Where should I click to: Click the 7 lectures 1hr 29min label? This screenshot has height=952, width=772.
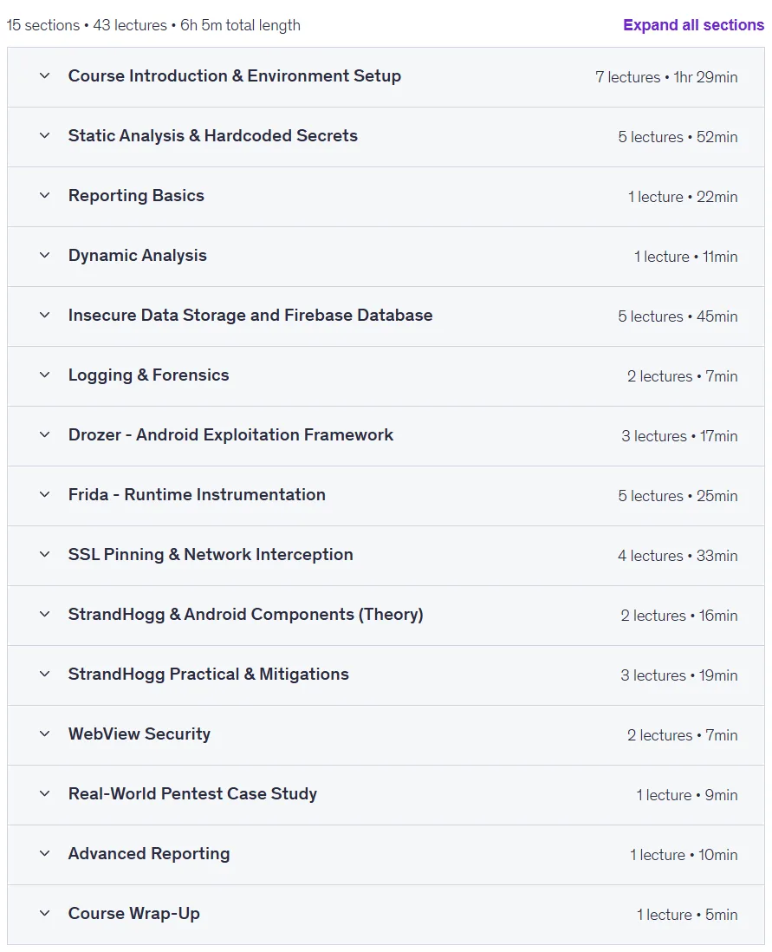click(x=666, y=77)
